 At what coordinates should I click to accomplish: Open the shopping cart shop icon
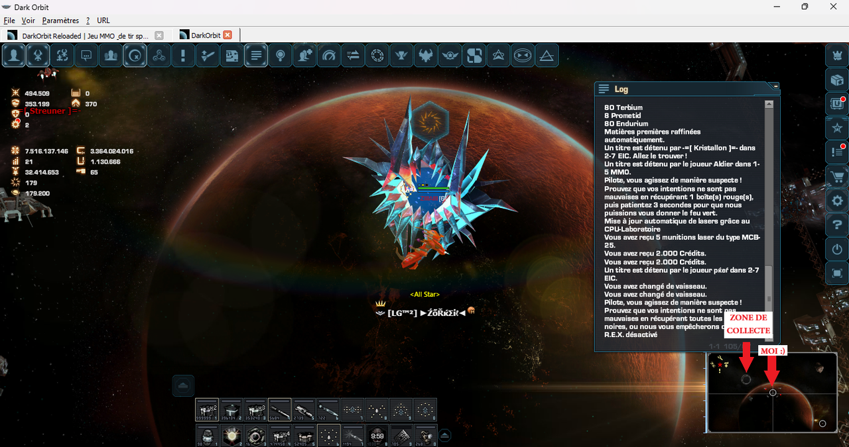[x=836, y=177]
